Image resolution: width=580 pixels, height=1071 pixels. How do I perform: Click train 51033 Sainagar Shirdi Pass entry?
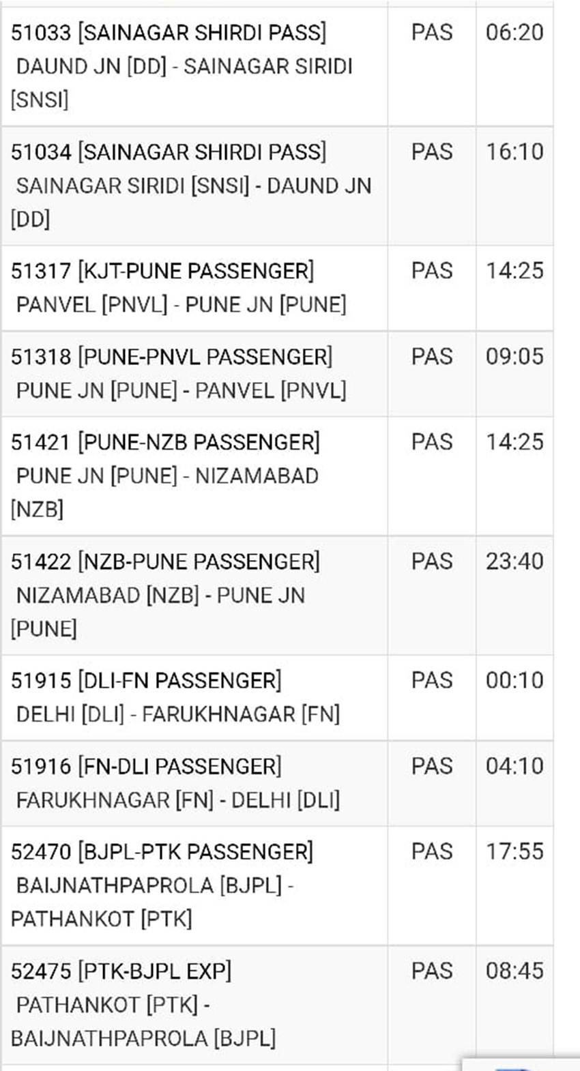tap(169, 33)
